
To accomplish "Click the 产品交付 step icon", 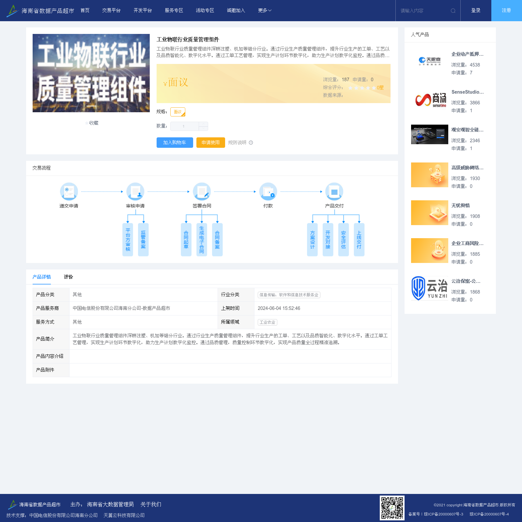I will point(334,192).
